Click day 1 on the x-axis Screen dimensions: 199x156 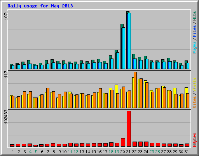(x=13, y=152)
